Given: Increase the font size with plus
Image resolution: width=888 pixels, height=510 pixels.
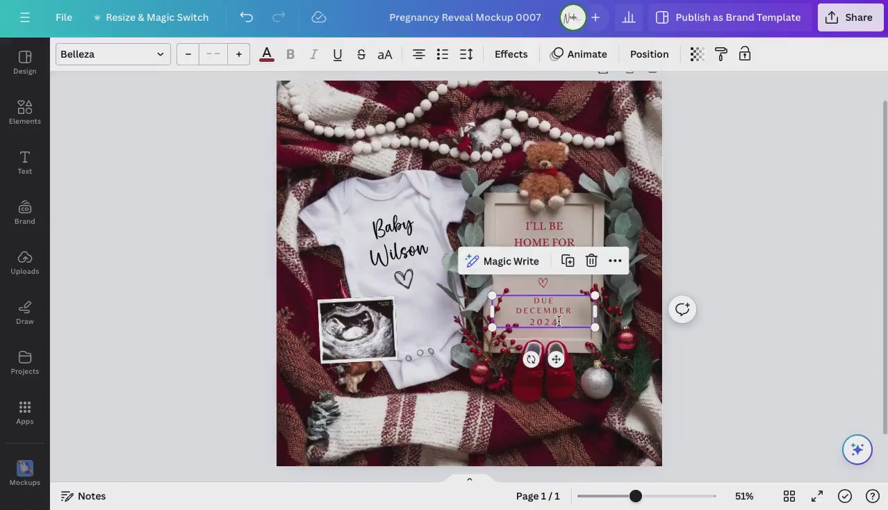Looking at the screenshot, I should tap(239, 54).
